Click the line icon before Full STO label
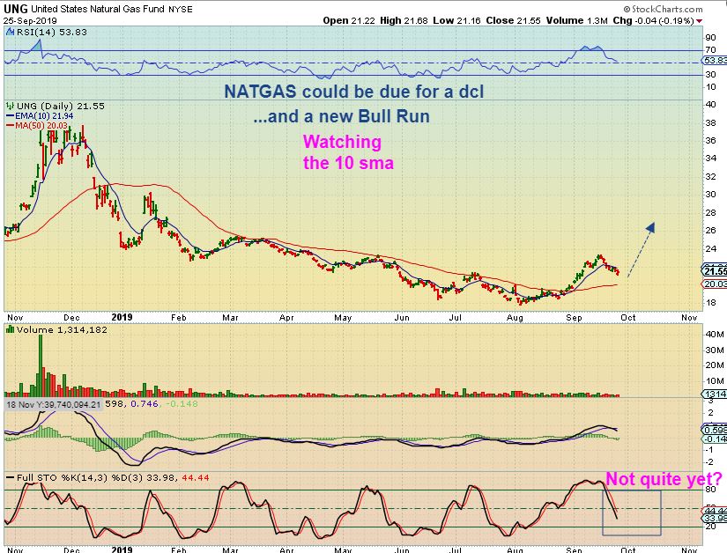Viewport: 727px width, 553px height. [11, 477]
